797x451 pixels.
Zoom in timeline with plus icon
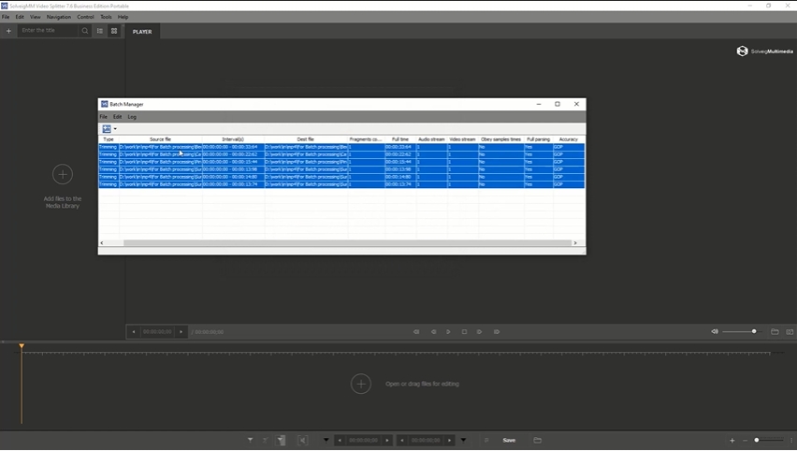(732, 441)
